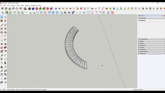Choose the Rotate tool
The height and width of the screenshot is (93, 165).
click(2, 48)
